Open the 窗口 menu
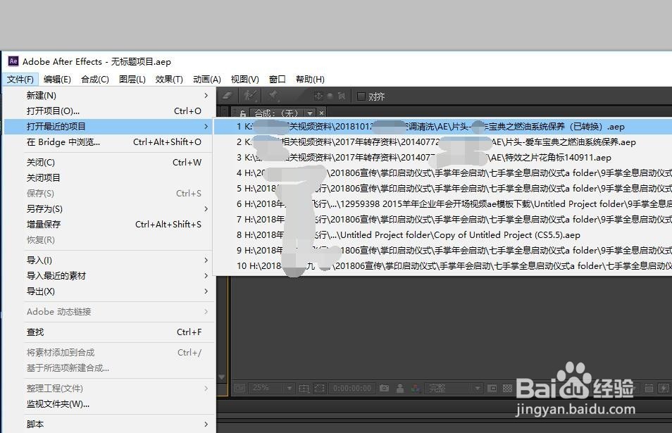 pyautogui.click(x=278, y=80)
